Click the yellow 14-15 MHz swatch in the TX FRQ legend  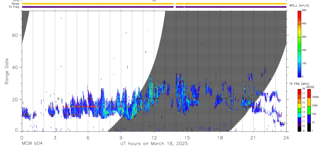(300, 105)
